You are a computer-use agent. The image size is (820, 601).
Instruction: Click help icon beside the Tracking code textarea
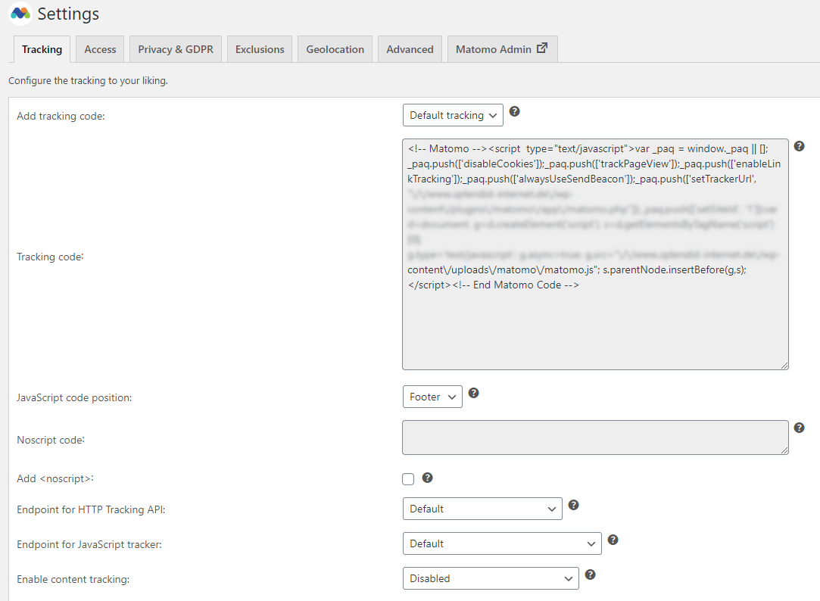tap(799, 146)
